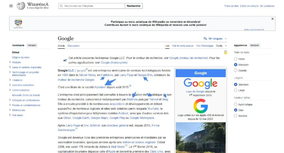The image size is (284, 153).
Task: Expand Peines et condamnations section
Action: click(x=10, y=105)
